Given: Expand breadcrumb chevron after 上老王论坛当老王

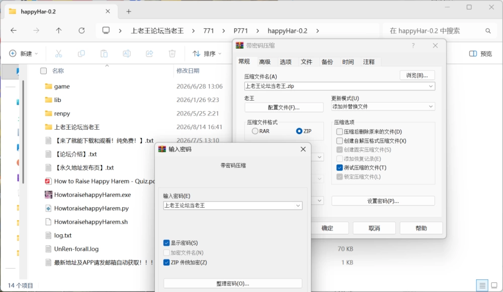Looking at the screenshot, I should (x=193, y=31).
